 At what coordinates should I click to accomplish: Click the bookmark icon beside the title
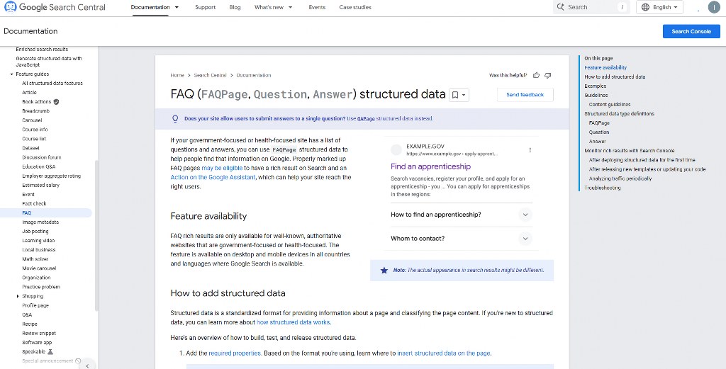(455, 95)
